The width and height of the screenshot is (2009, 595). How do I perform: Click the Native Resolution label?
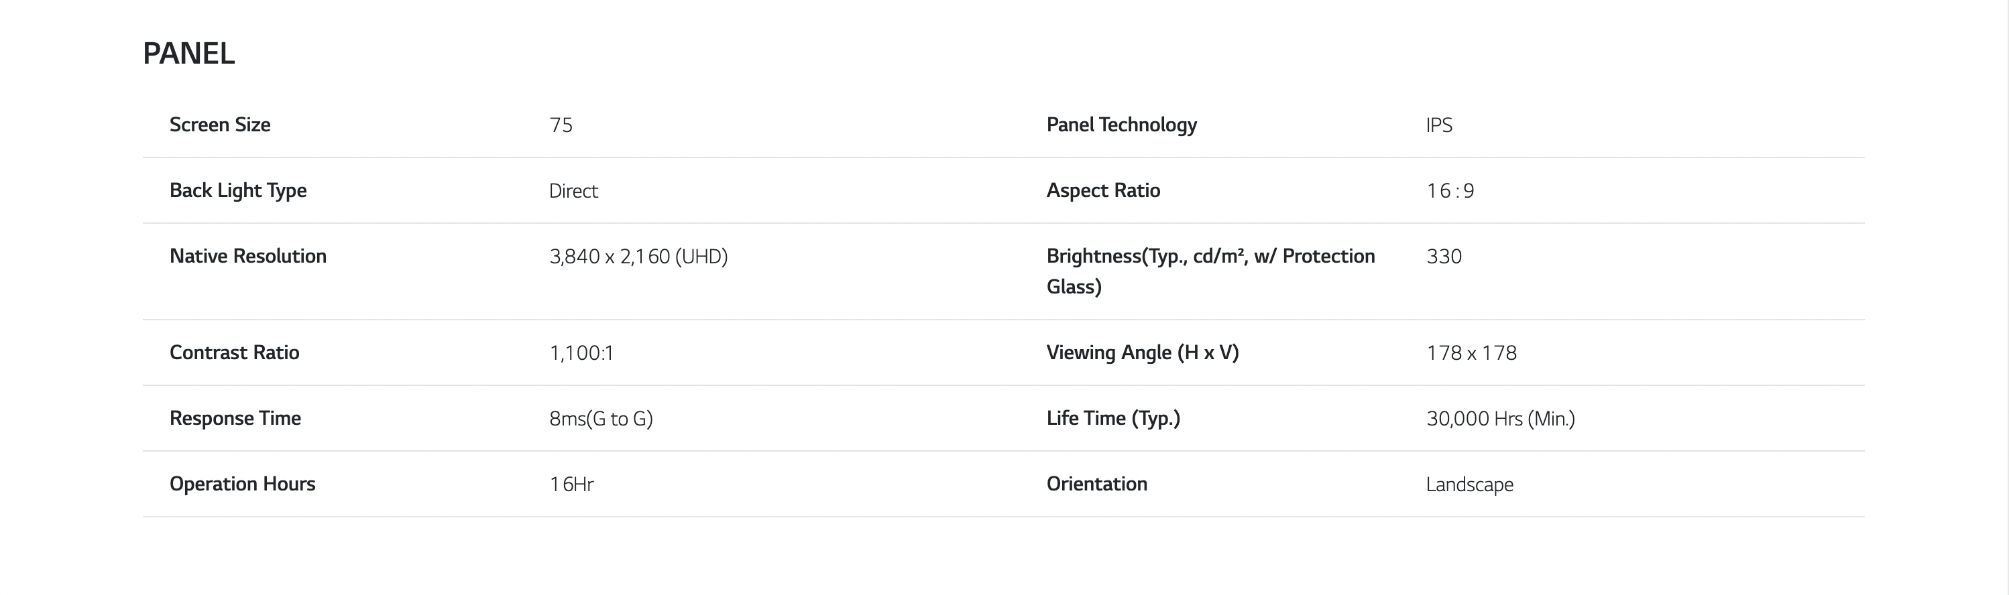pyautogui.click(x=248, y=256)
